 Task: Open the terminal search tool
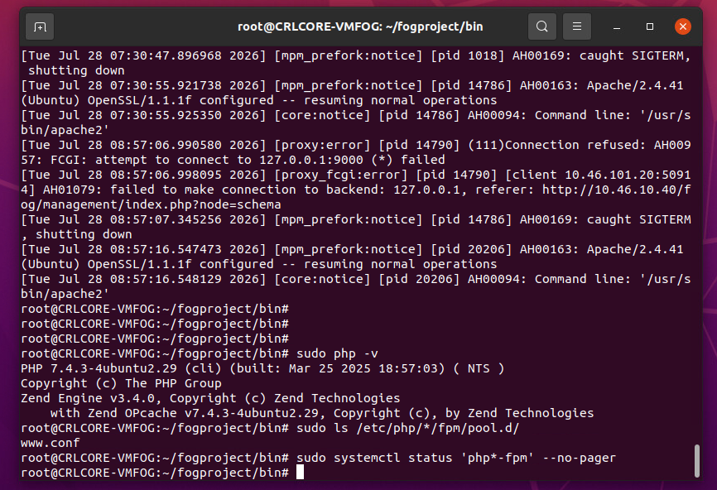click(x=541, y=26)
